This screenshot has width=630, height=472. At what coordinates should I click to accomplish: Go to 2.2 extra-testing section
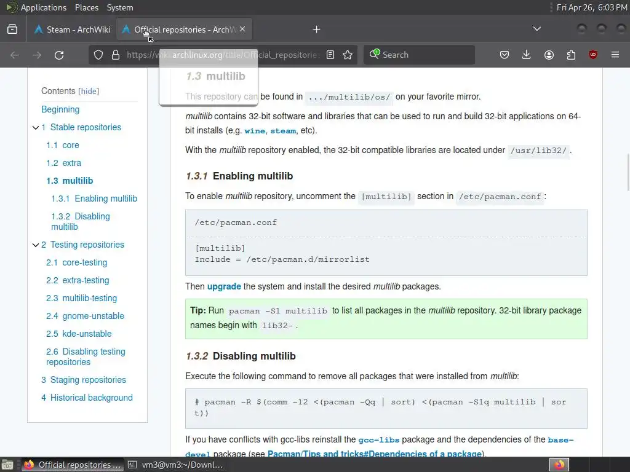(78, 280)
